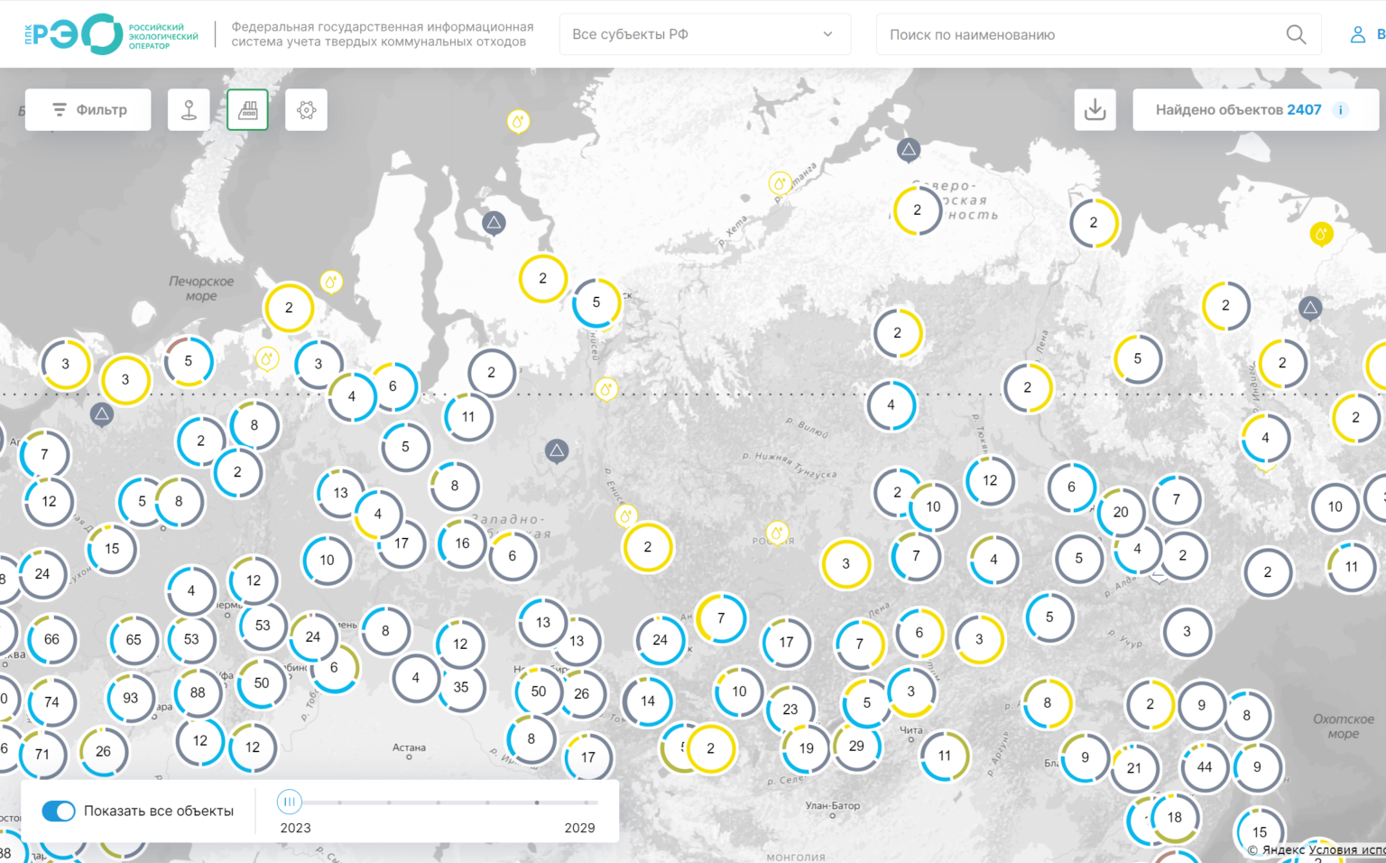The width and height of the screenshot is (1386, 863).
Task: Click the solid yellow droplet marker
Action: (x=1321, y=235)
